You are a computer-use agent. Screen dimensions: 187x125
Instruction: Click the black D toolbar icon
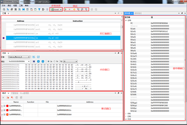(x=43, y=9)
